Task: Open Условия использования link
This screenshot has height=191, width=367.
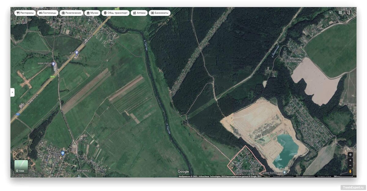Action: tap(283, 176)
